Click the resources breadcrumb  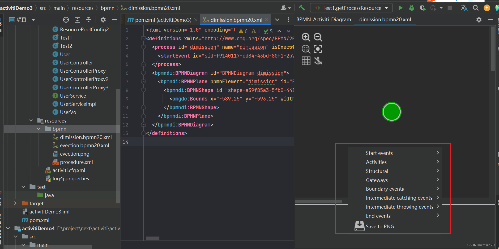coord(83,8)
